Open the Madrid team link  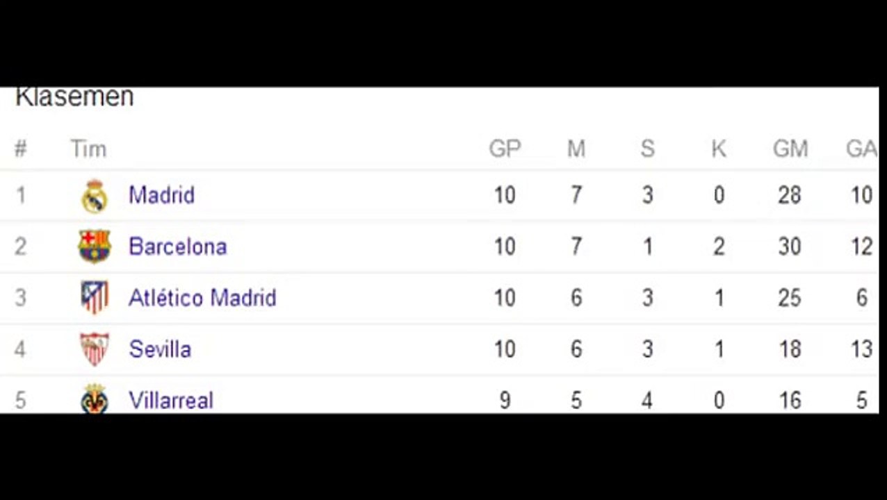coord(161,195)
